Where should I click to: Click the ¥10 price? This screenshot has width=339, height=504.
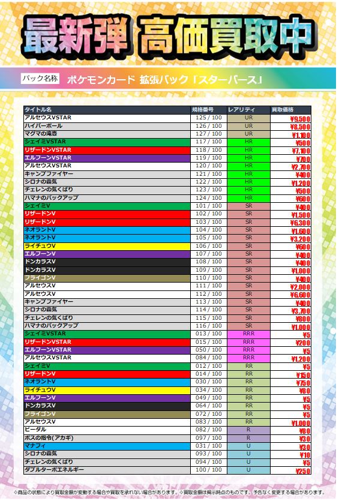tap(305, 455)
